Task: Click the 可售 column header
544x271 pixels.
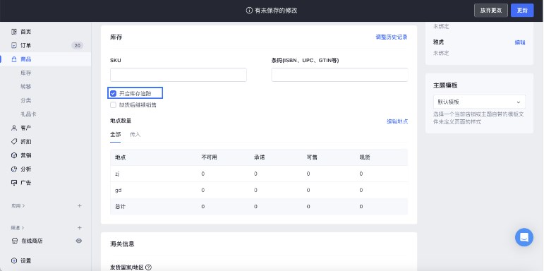Action: 312,157
